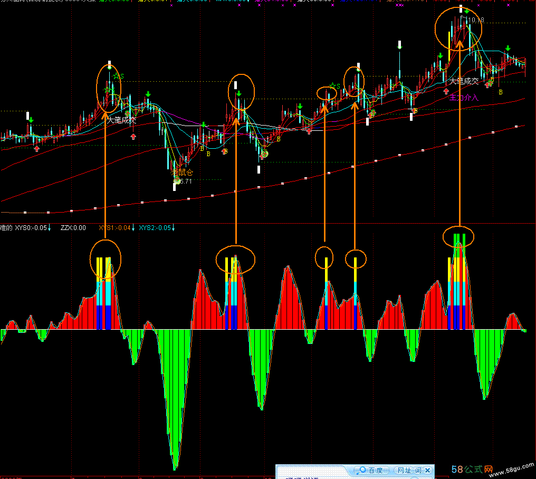536x479 pixels.
Task: Close the floating search toolbar
Action: pos(428,470)
